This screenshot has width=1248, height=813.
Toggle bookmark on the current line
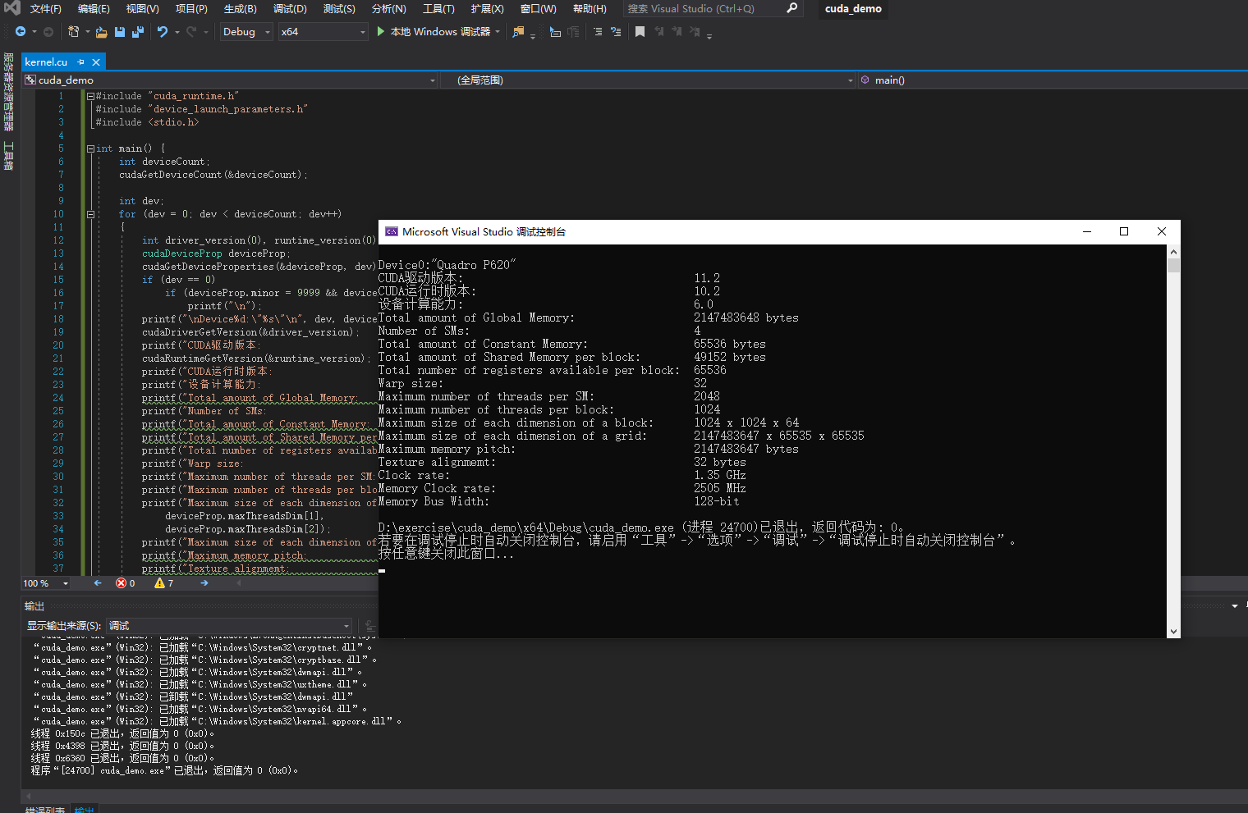(640, 32)
